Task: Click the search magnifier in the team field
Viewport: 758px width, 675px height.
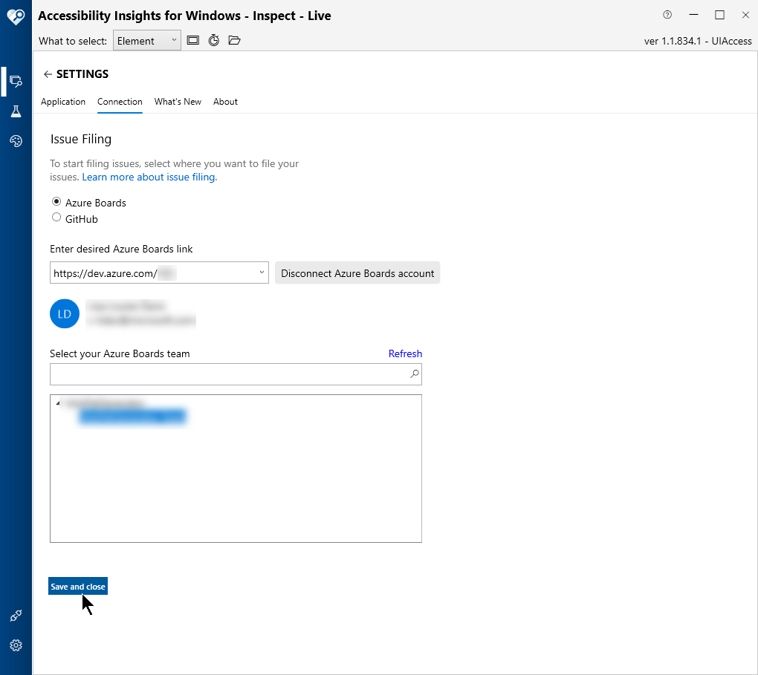Action: click(415, 374)
